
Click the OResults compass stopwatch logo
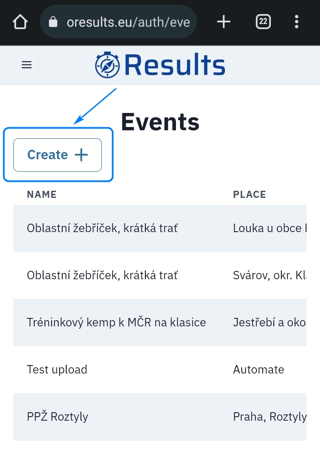108,65
